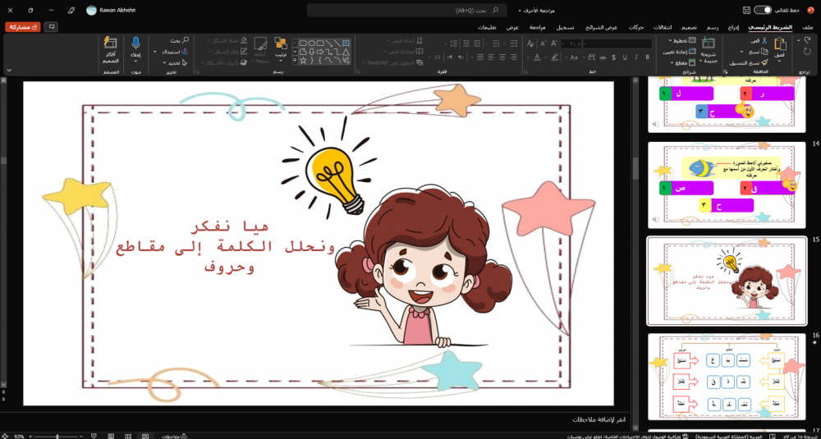This screenshot has width=821, height=439.
Task: Select slide 16 thumbnail with word table
Action: point(727,377)
